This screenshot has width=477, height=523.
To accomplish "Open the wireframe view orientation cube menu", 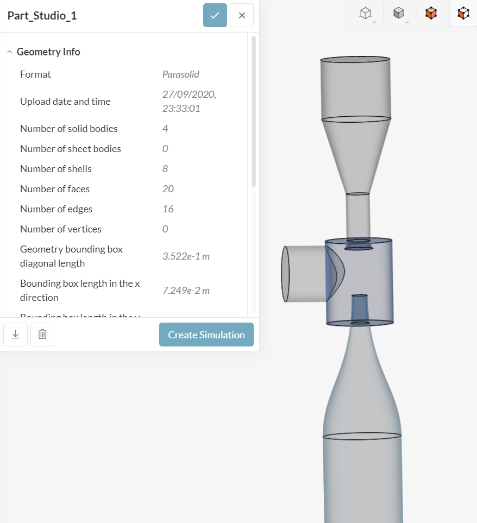I will coord(367,14).
